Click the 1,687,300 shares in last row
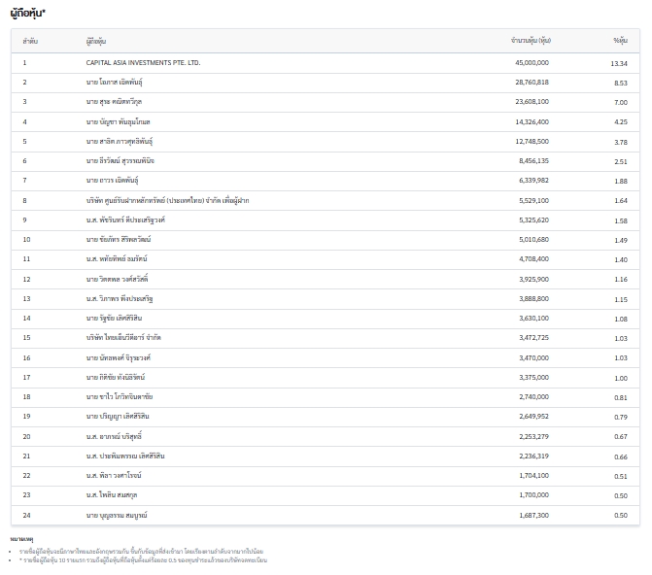The width and height of the screenshot is (652, 575). pos(533,515)
